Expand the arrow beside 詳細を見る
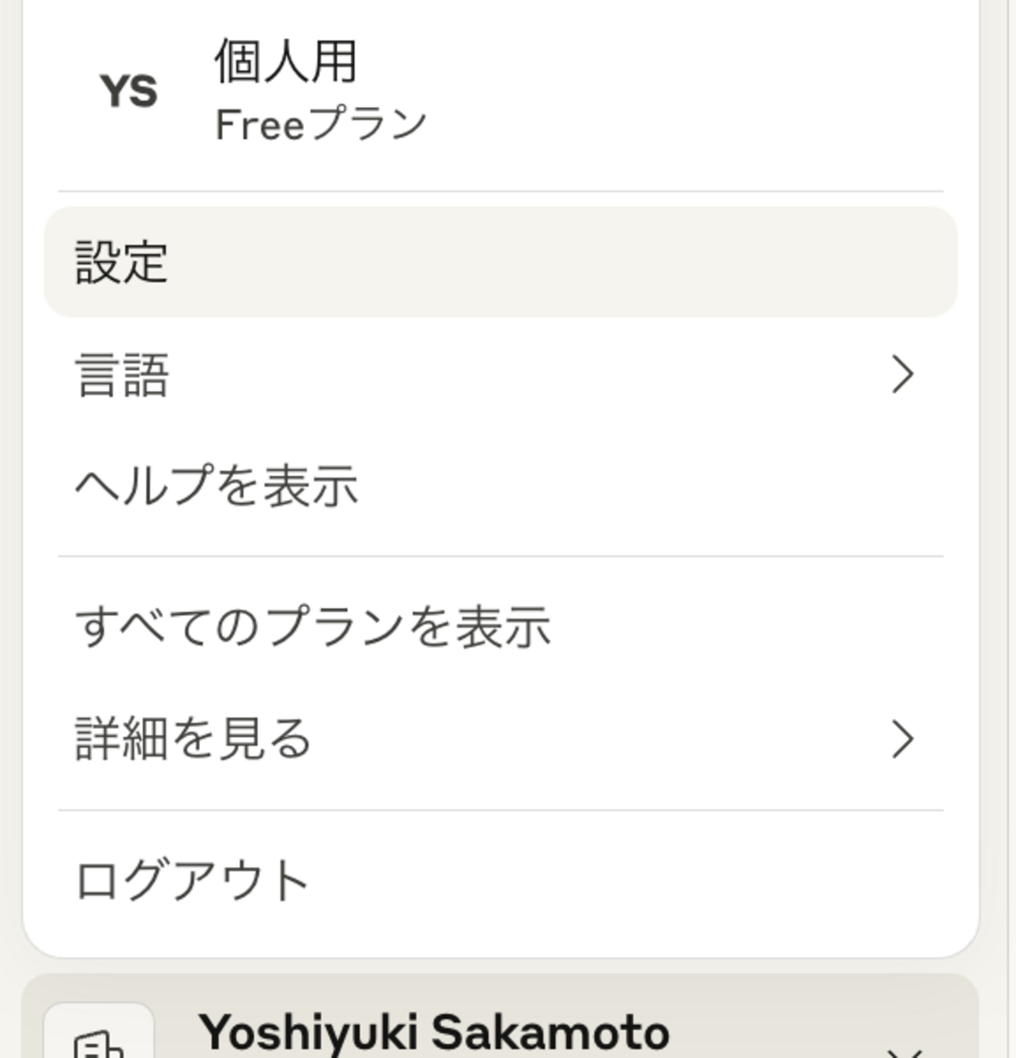This screenshot has height=1058, width=1016. (903, 739)
